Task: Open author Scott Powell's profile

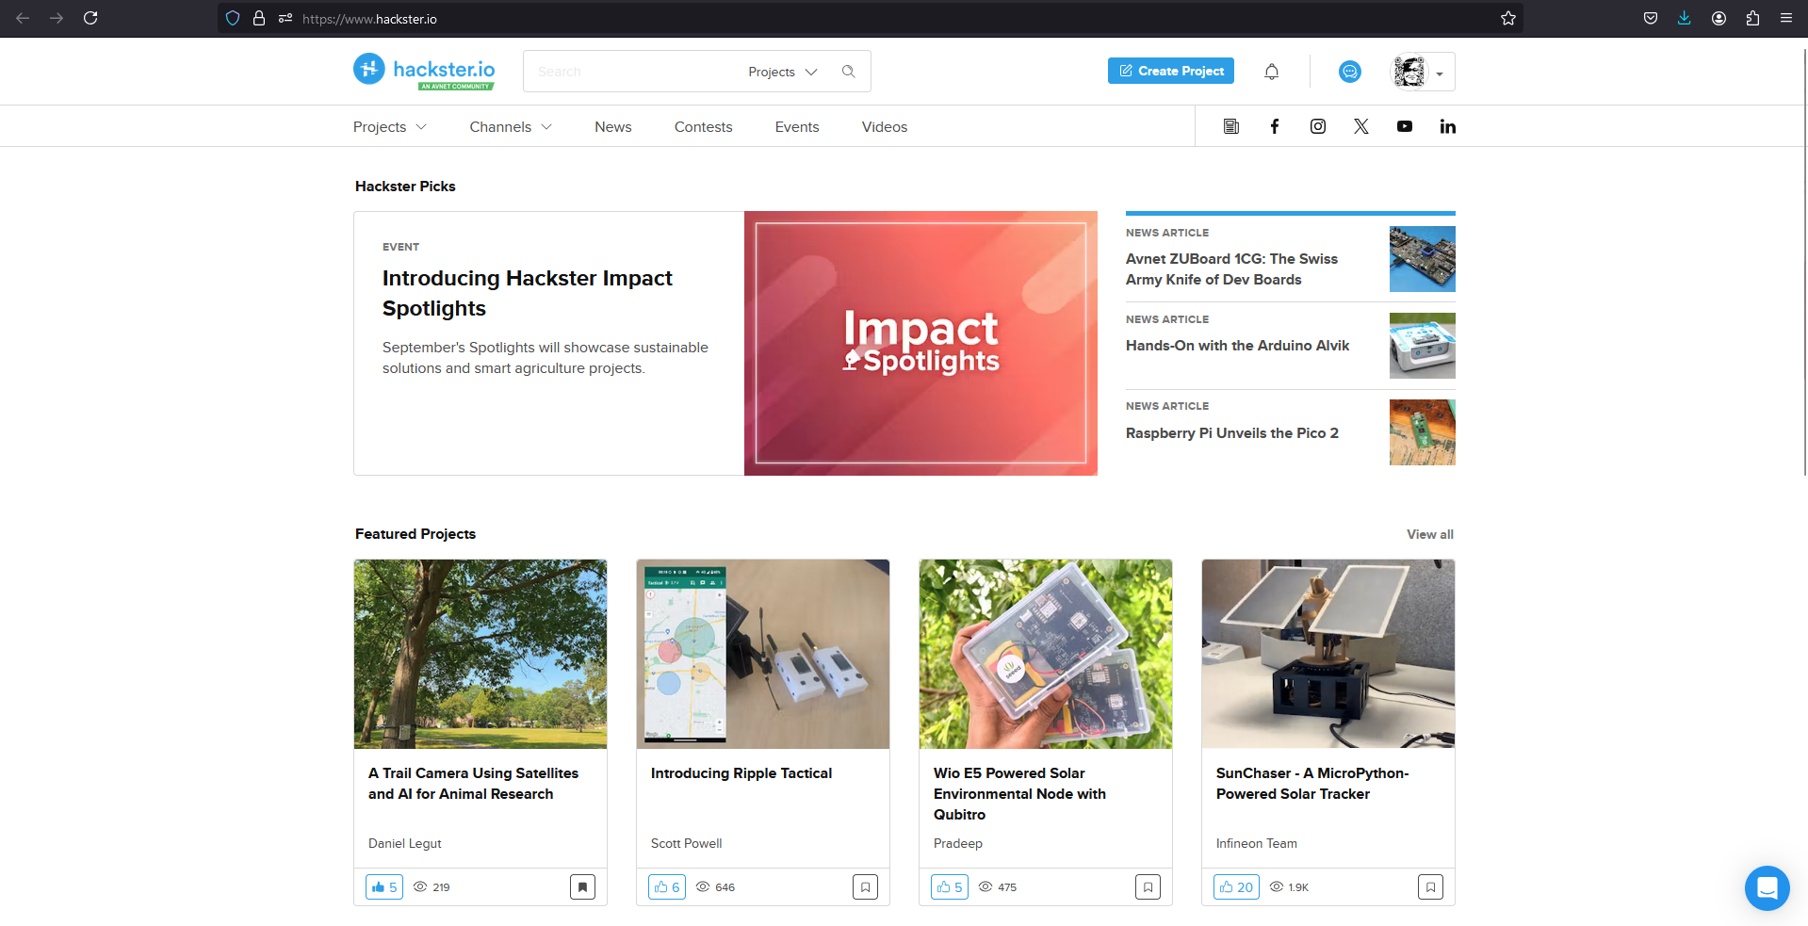Action: 686,843
